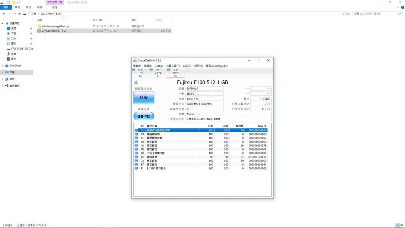Click the New folder icon in quick access toolbar
This screenshot has width=405, height=228.
click(x=13, y=2)
